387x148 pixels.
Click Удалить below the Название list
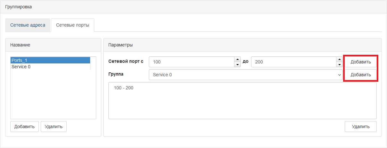(54, 127)
